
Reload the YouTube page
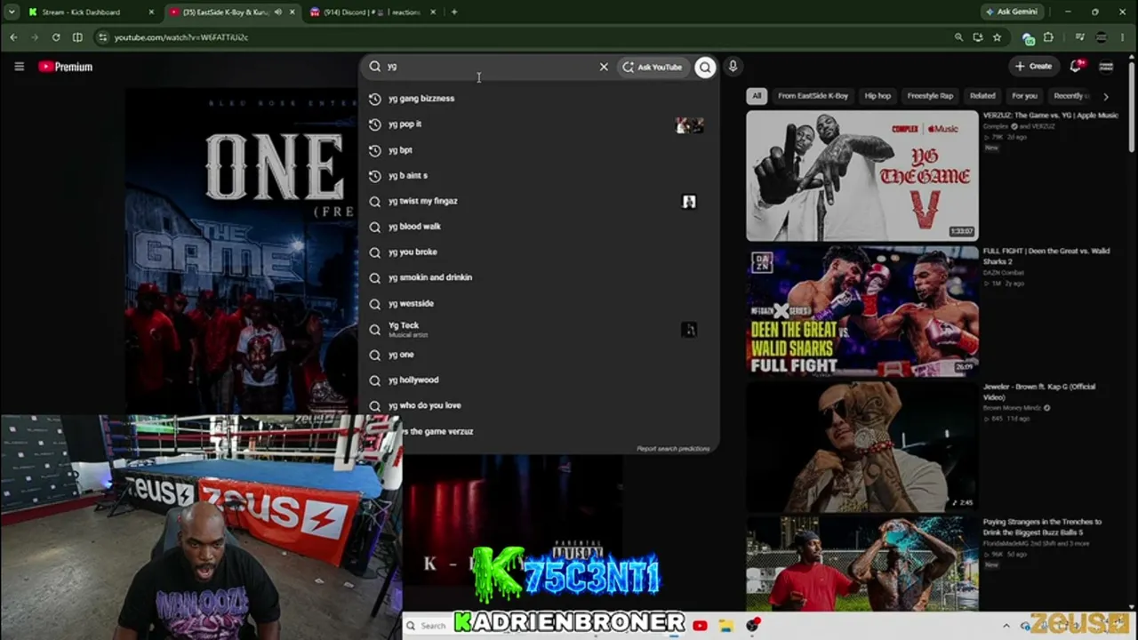pos(56,37)
